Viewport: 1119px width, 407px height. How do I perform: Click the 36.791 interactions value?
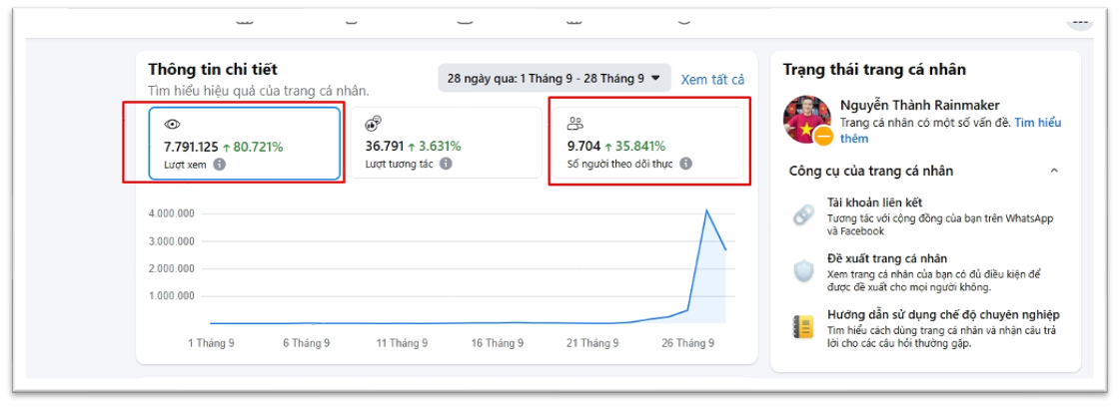(384, 147)
